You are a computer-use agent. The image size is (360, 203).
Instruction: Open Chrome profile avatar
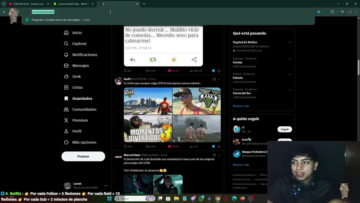click(x=349, y=12)
